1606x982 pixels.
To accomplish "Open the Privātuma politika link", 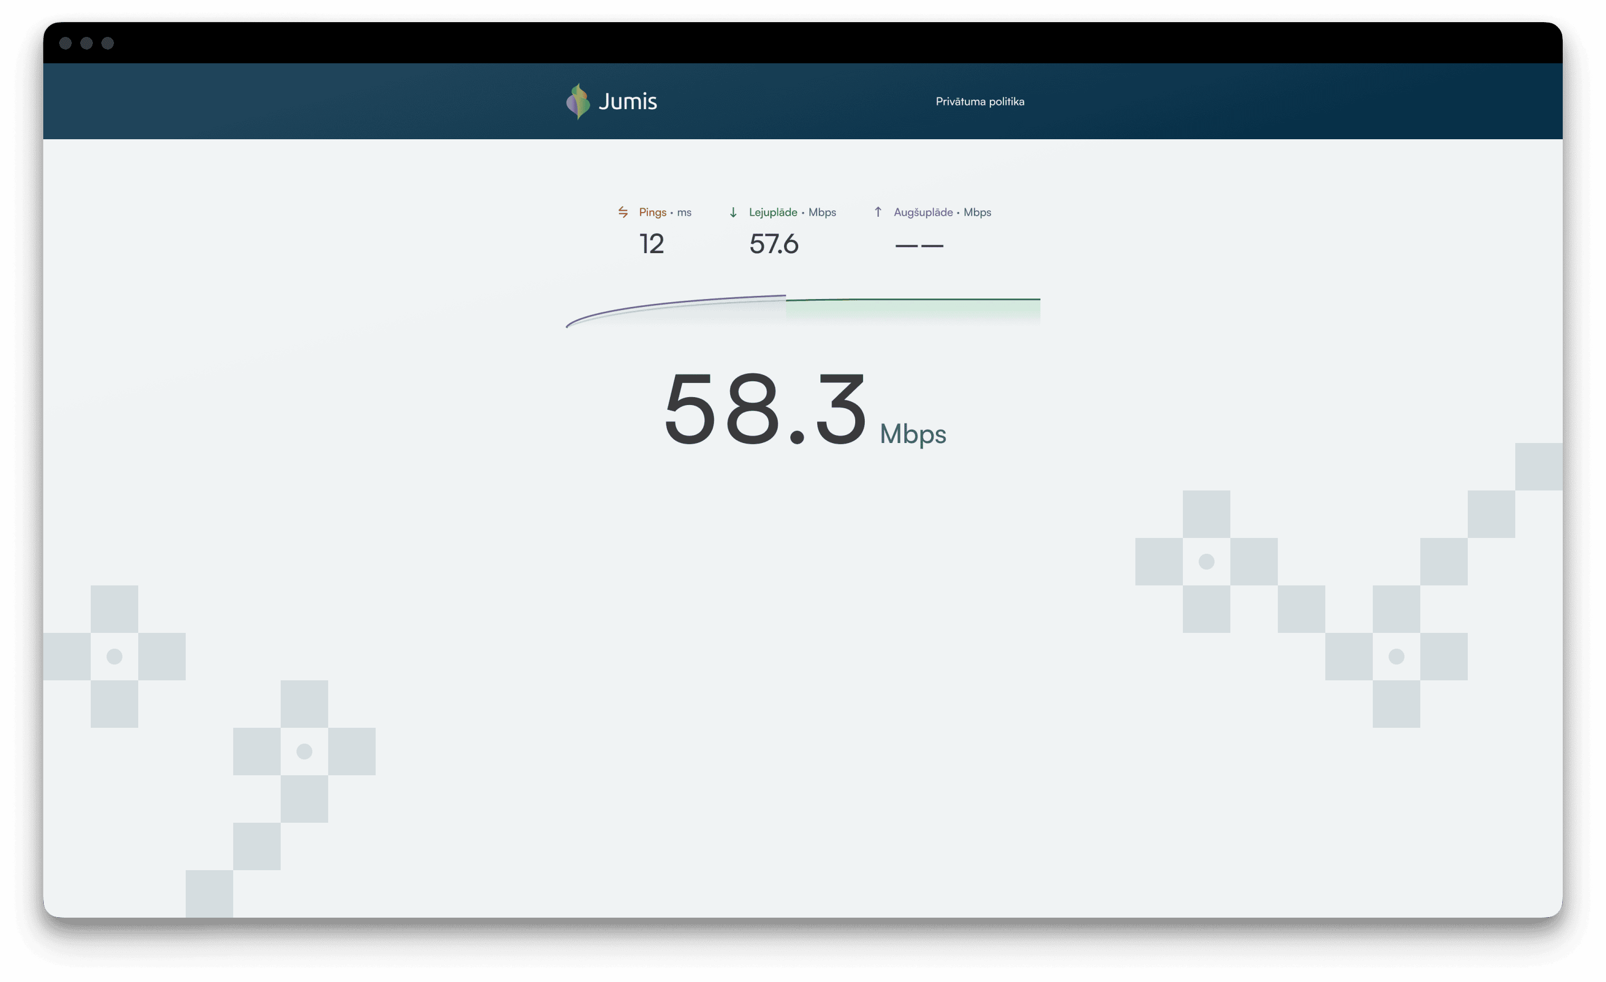I will [x=980, y=101].
